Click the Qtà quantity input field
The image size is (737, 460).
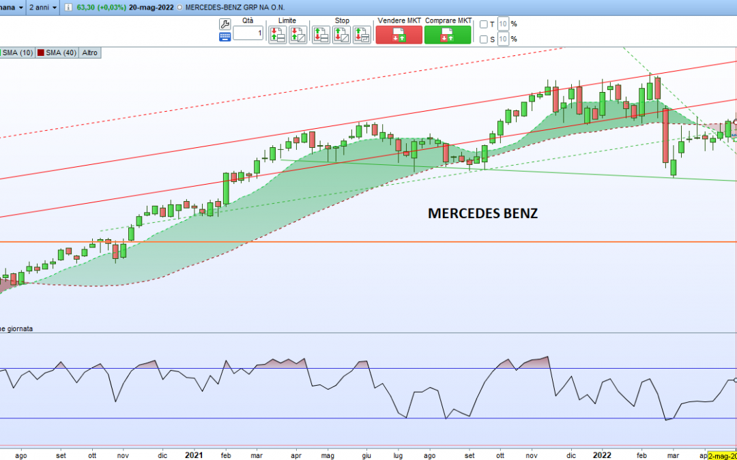(x=248, y=33)
